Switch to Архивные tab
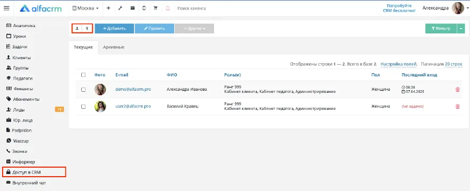The width and height of the screenshot is (470, 191). click(114, 47)
